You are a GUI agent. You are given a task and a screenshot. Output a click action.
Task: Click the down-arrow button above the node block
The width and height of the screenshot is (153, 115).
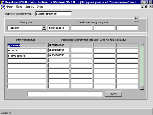tap(136, 19)
